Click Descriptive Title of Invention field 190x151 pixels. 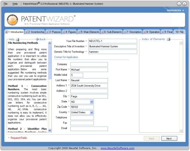pos(113,46)
